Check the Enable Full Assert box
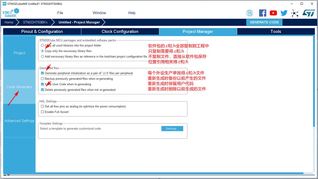The image size is (318, 179). tap(42, 112)
